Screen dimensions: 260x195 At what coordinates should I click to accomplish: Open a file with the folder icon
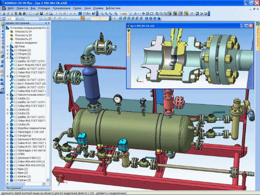coord(37,14)
